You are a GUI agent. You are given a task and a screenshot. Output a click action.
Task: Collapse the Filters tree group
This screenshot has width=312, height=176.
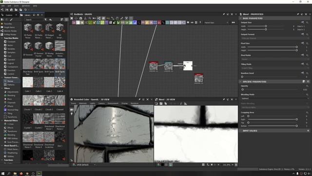pos(2,88)
